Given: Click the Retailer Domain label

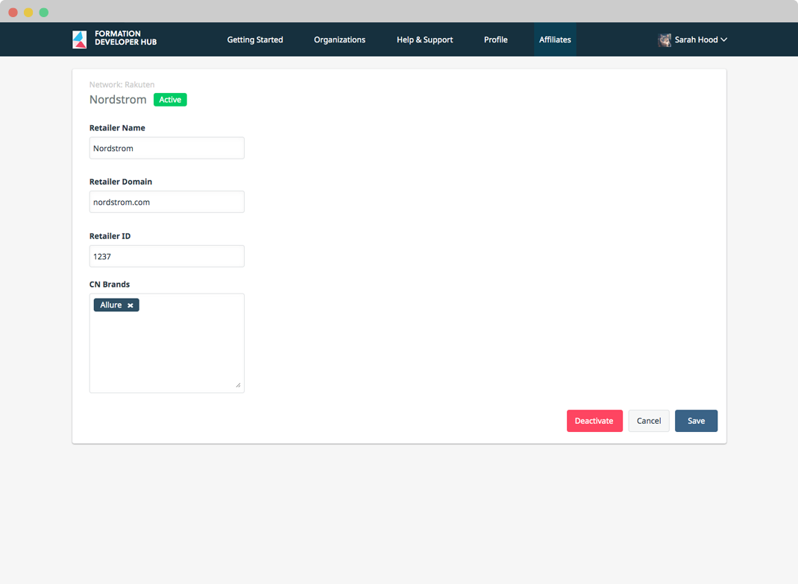Looking at the screenshot, I should click(121, 182).
